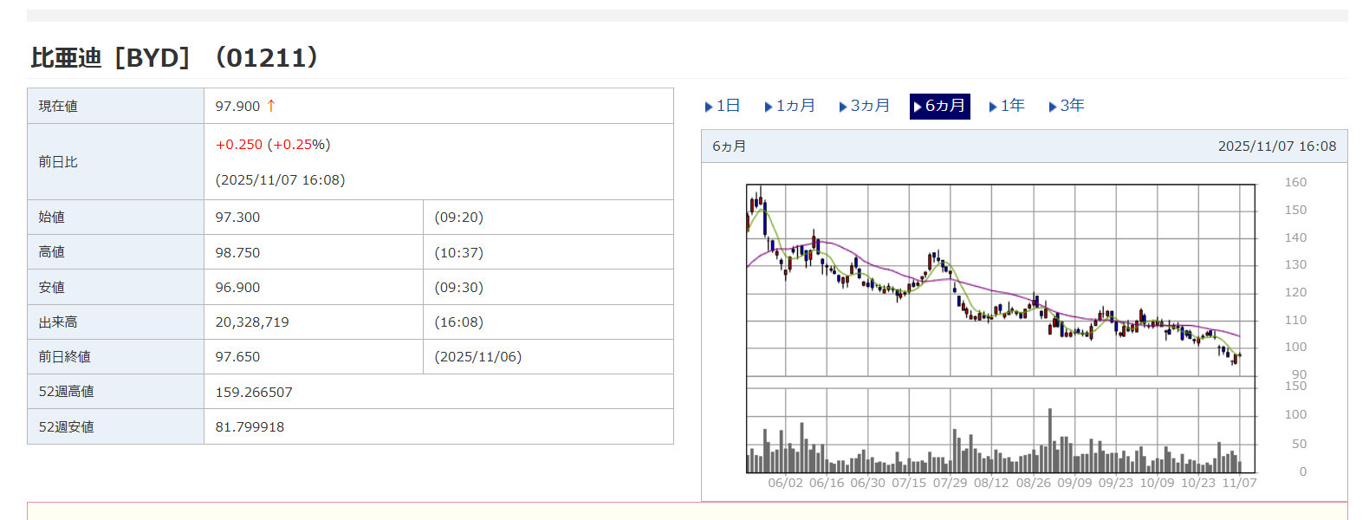Click the red up arrow beside 97.900

pyautogui.click(x=271, y=106)
